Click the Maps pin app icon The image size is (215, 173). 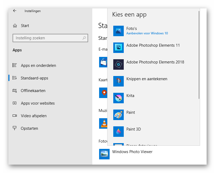[x=104, y=93]
